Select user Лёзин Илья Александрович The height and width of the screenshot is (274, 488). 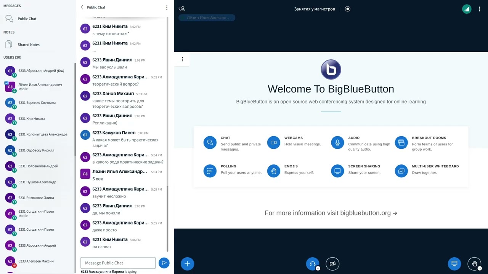pos(37,87)
